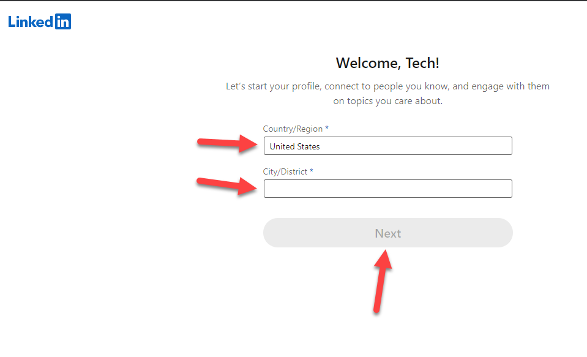Click the red arrow pointing at Country/Region
The height and width of the screenshot is (357, 587).
pyautogui.click(x=227, y=144)
